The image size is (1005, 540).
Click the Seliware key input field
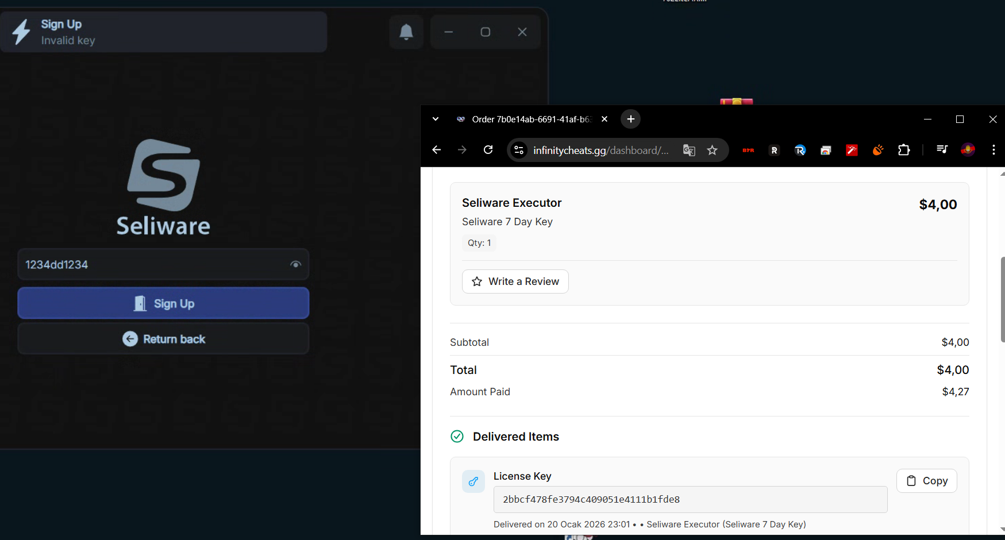(163, 264)
